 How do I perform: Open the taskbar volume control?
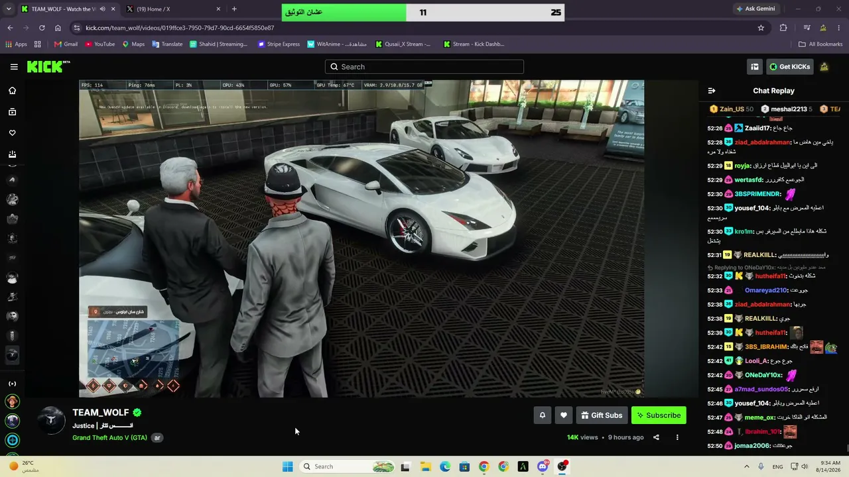(805, 466)
